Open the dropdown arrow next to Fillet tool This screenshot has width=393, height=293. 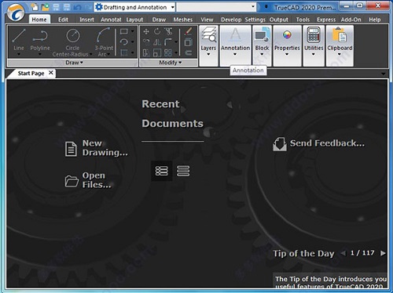tap(176, 42)
